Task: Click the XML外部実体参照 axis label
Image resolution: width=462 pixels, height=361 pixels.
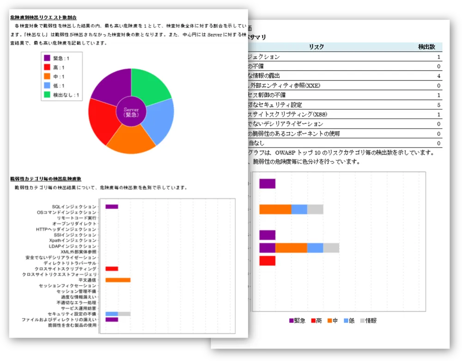Action: tap(79, 252)
